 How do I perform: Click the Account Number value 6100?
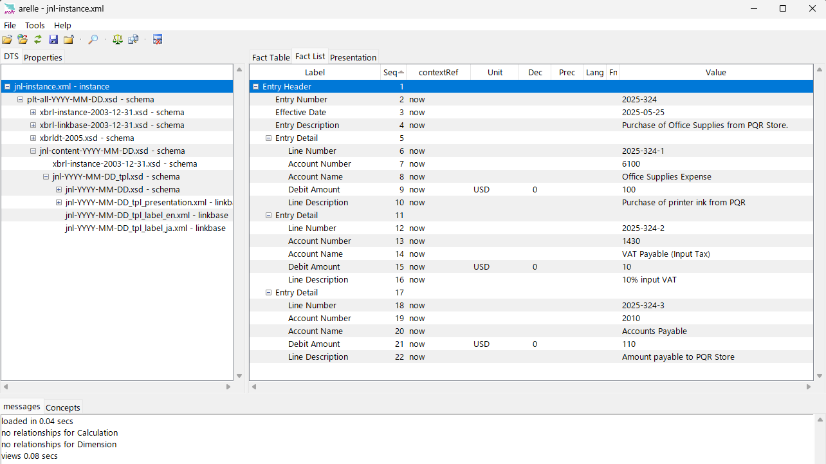pyautogui.click(x=631, y=163)
